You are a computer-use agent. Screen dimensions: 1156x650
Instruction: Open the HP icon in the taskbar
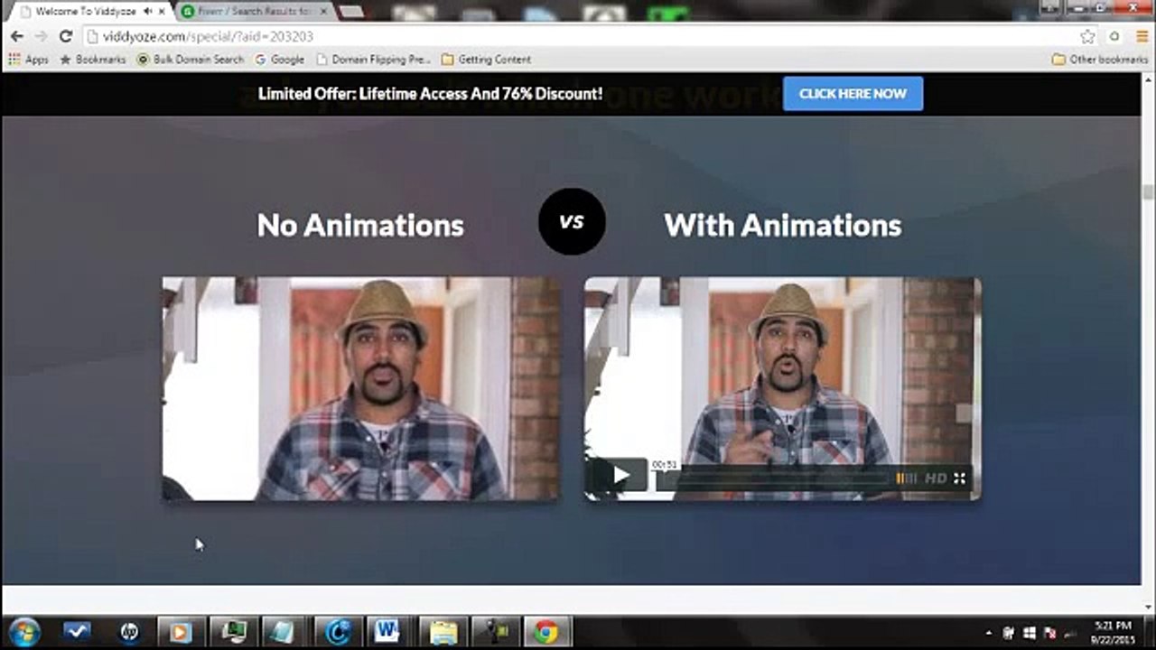pos(129,632)
